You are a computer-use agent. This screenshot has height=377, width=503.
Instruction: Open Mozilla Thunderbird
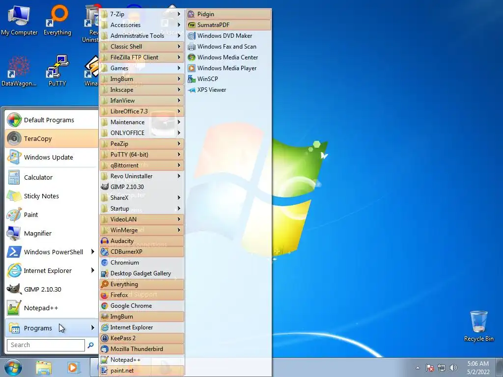point(142,349)
